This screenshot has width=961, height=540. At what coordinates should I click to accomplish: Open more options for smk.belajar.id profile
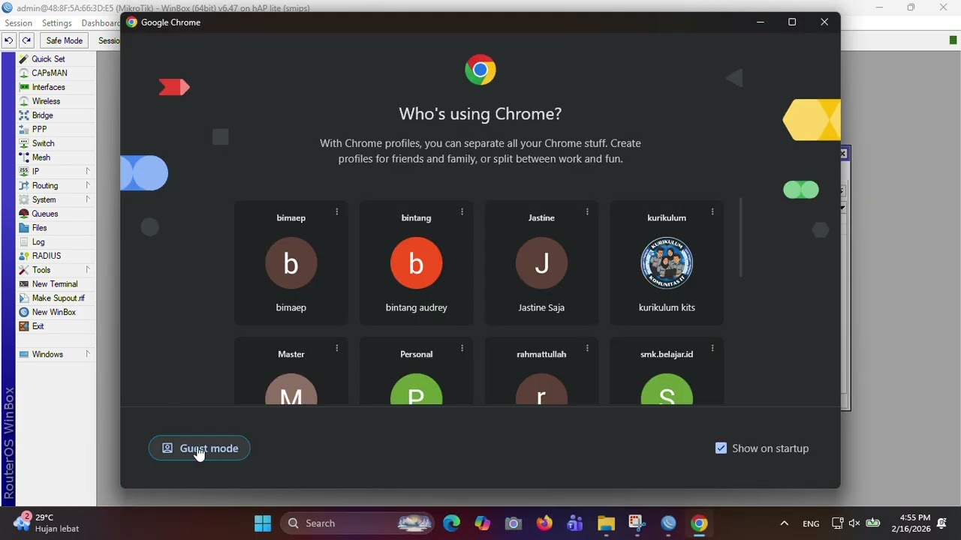[712, 348]
